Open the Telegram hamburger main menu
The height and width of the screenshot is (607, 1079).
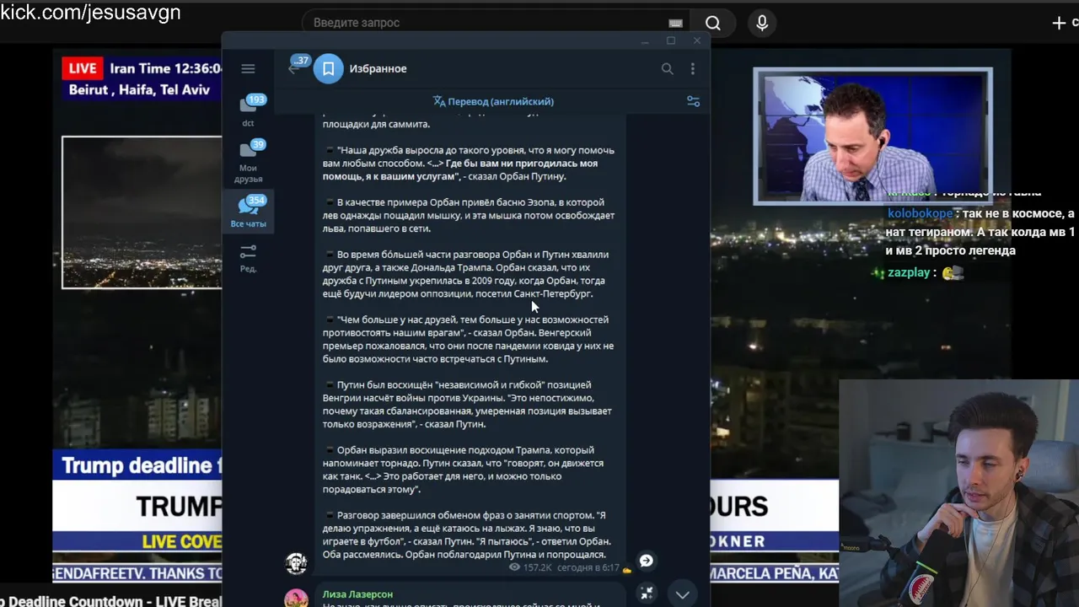[248, 69]
